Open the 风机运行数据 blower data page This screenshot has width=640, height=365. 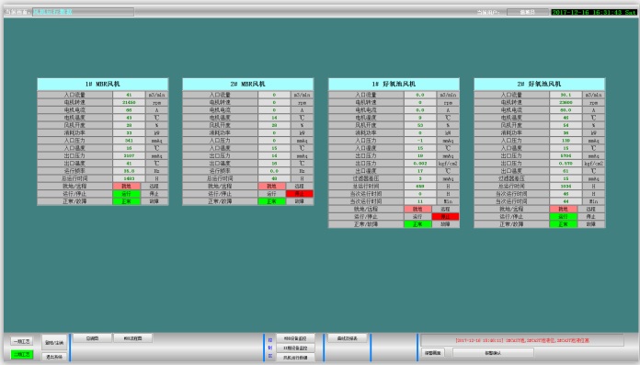295,358
